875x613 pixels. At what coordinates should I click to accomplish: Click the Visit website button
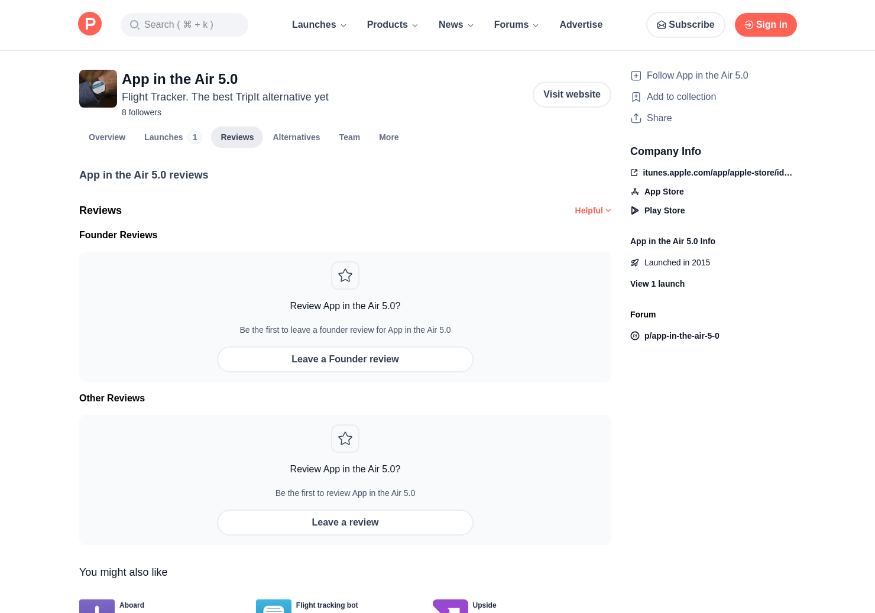572,95
